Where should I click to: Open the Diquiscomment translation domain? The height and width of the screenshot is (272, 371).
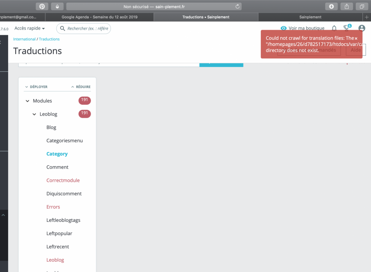tap(64, 194)
